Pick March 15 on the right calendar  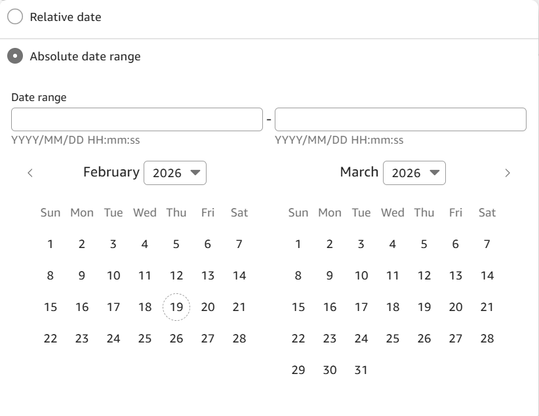pyautogui.click(x=298, y=307)
